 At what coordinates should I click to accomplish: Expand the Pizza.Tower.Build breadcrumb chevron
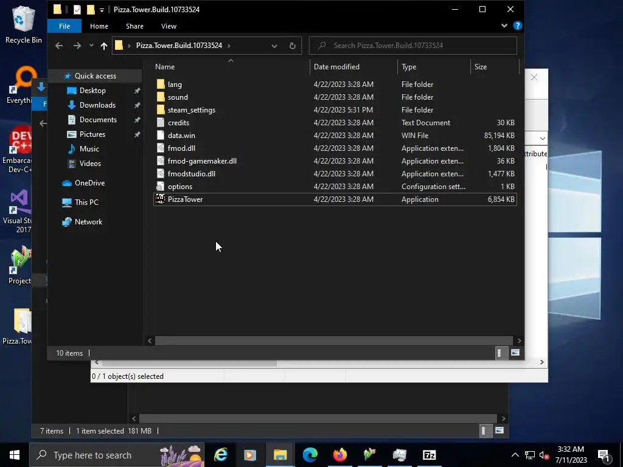[x=229, y=46]
